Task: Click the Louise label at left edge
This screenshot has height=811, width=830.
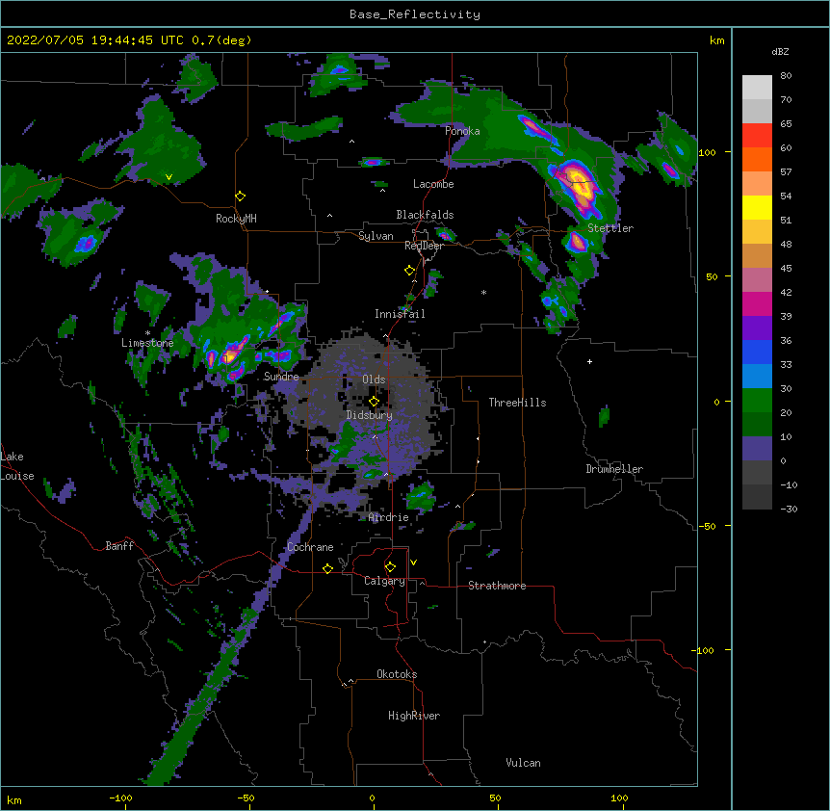Action: pyautogui.click(x=17, y=476)
